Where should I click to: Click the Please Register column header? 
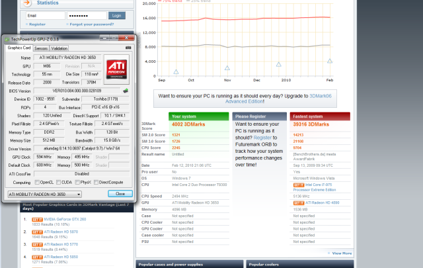[260, 116]
